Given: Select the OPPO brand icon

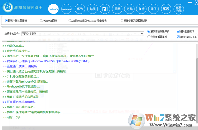Looking at the screenshot, I should click(66, 9).
